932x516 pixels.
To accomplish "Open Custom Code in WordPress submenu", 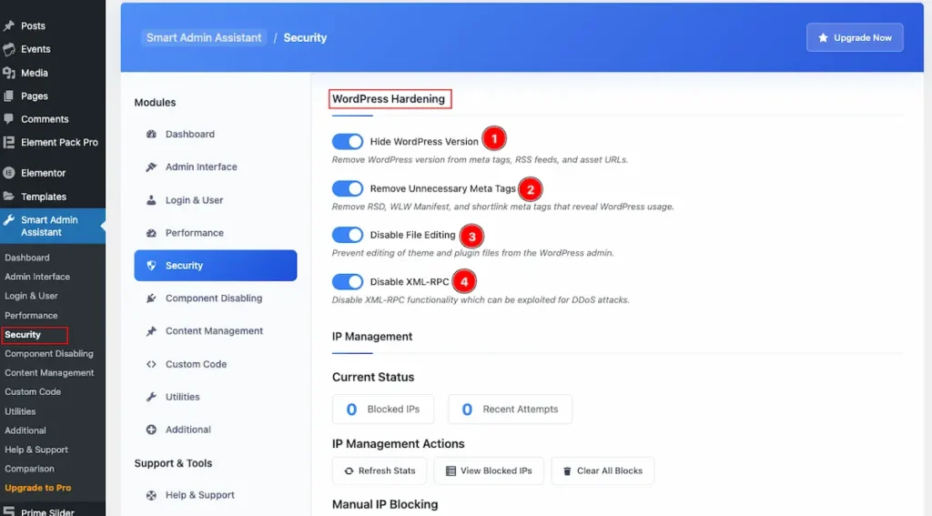I will coord(33,391).
